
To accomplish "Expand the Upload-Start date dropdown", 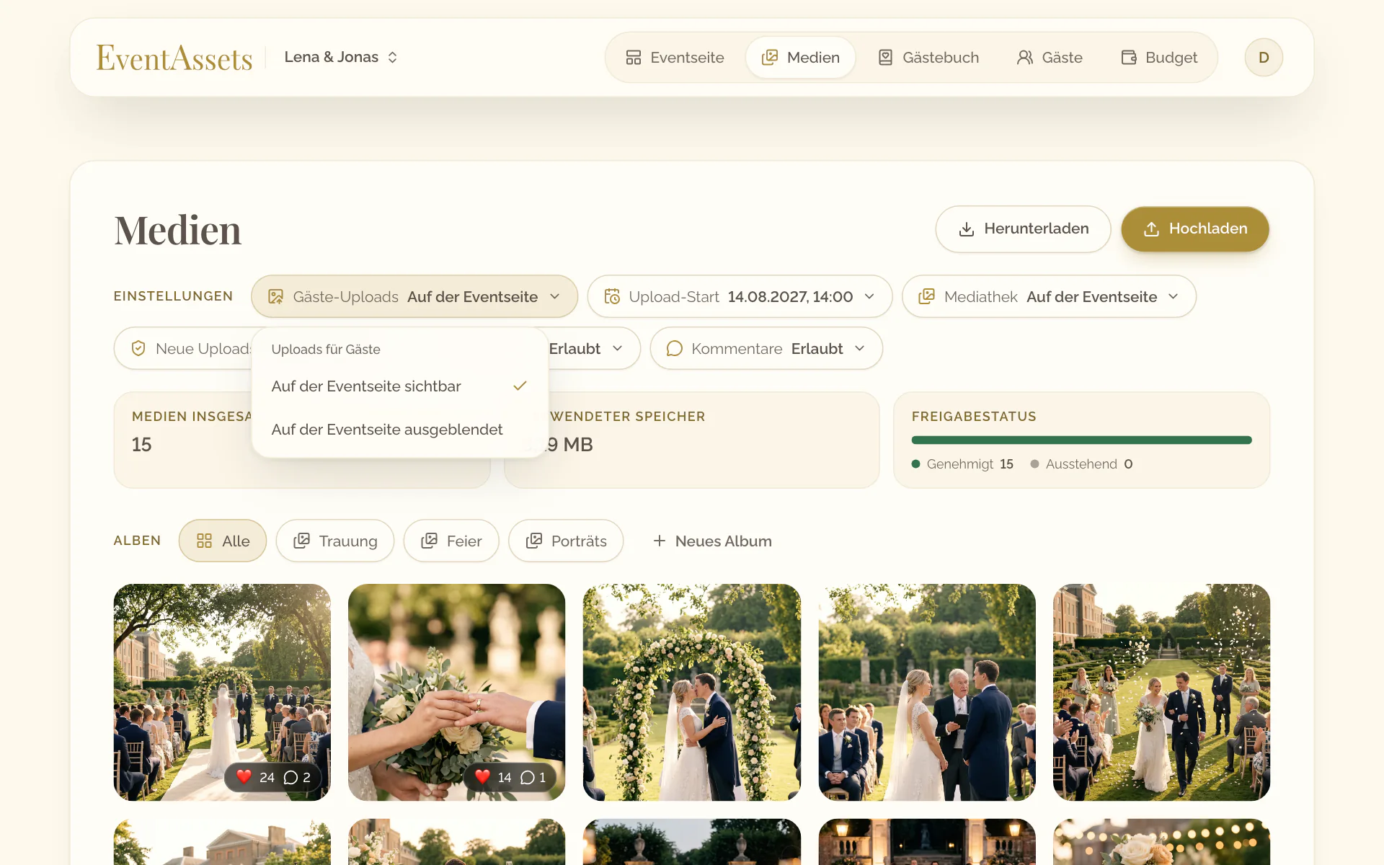I will (740, 297).
